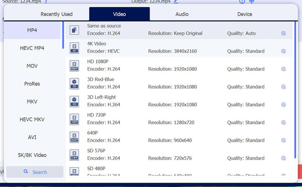The width and height of the screenshot is (302, 187).
Task: Choose the SD 576P preset title
Action: (96, 151)
